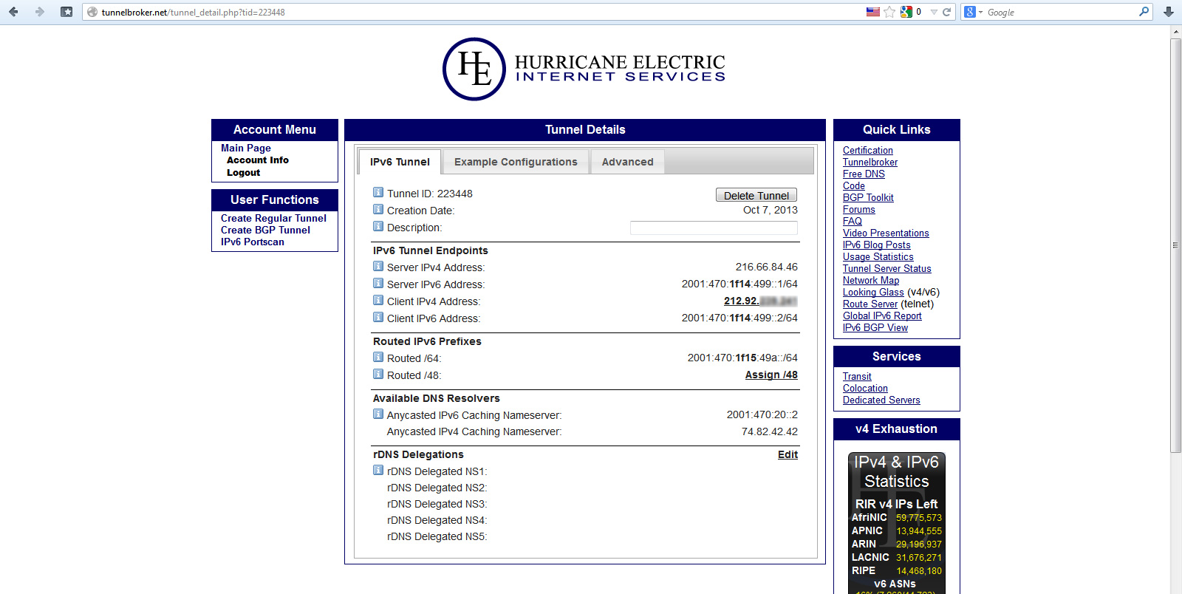Click the downloads arrow icon
This screenshot has height=594, width=1182.
1168,12
